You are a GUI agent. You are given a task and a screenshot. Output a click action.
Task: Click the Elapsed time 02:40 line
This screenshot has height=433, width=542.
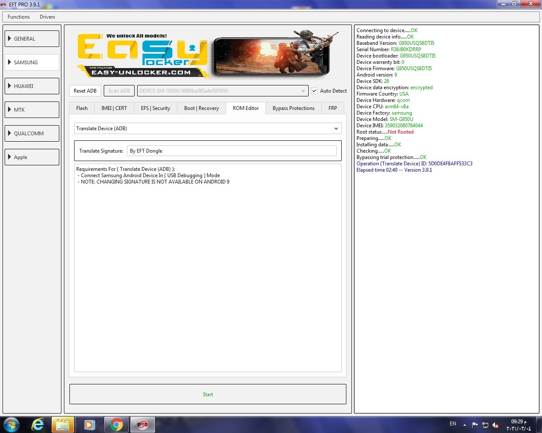pos(394,170)
